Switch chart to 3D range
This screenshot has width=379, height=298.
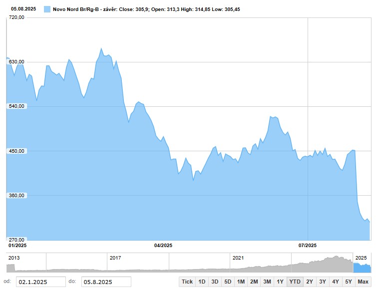[215, 282]
